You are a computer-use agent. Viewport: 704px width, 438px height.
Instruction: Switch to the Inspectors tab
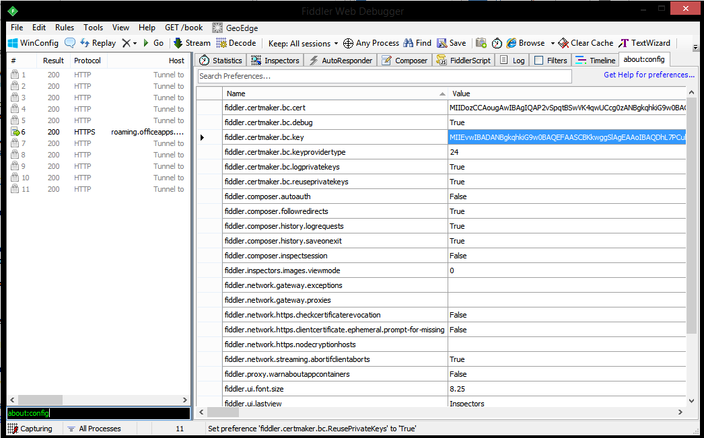[x=275, y=60]
